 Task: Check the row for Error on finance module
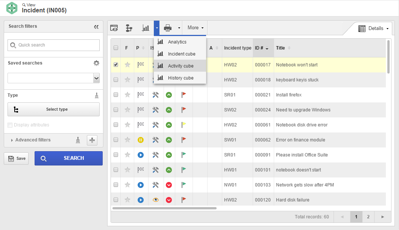(x=116, y=140)
